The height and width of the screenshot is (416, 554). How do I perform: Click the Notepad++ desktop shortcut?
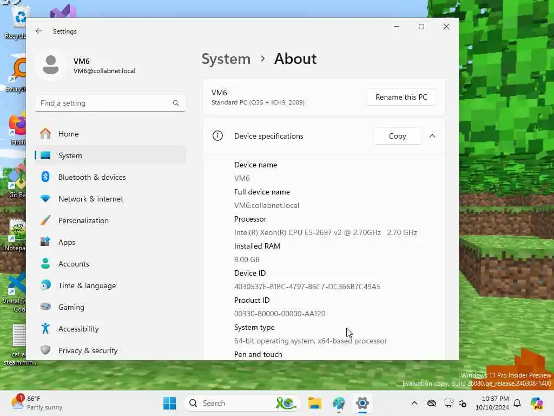click(x=16, y=236)
